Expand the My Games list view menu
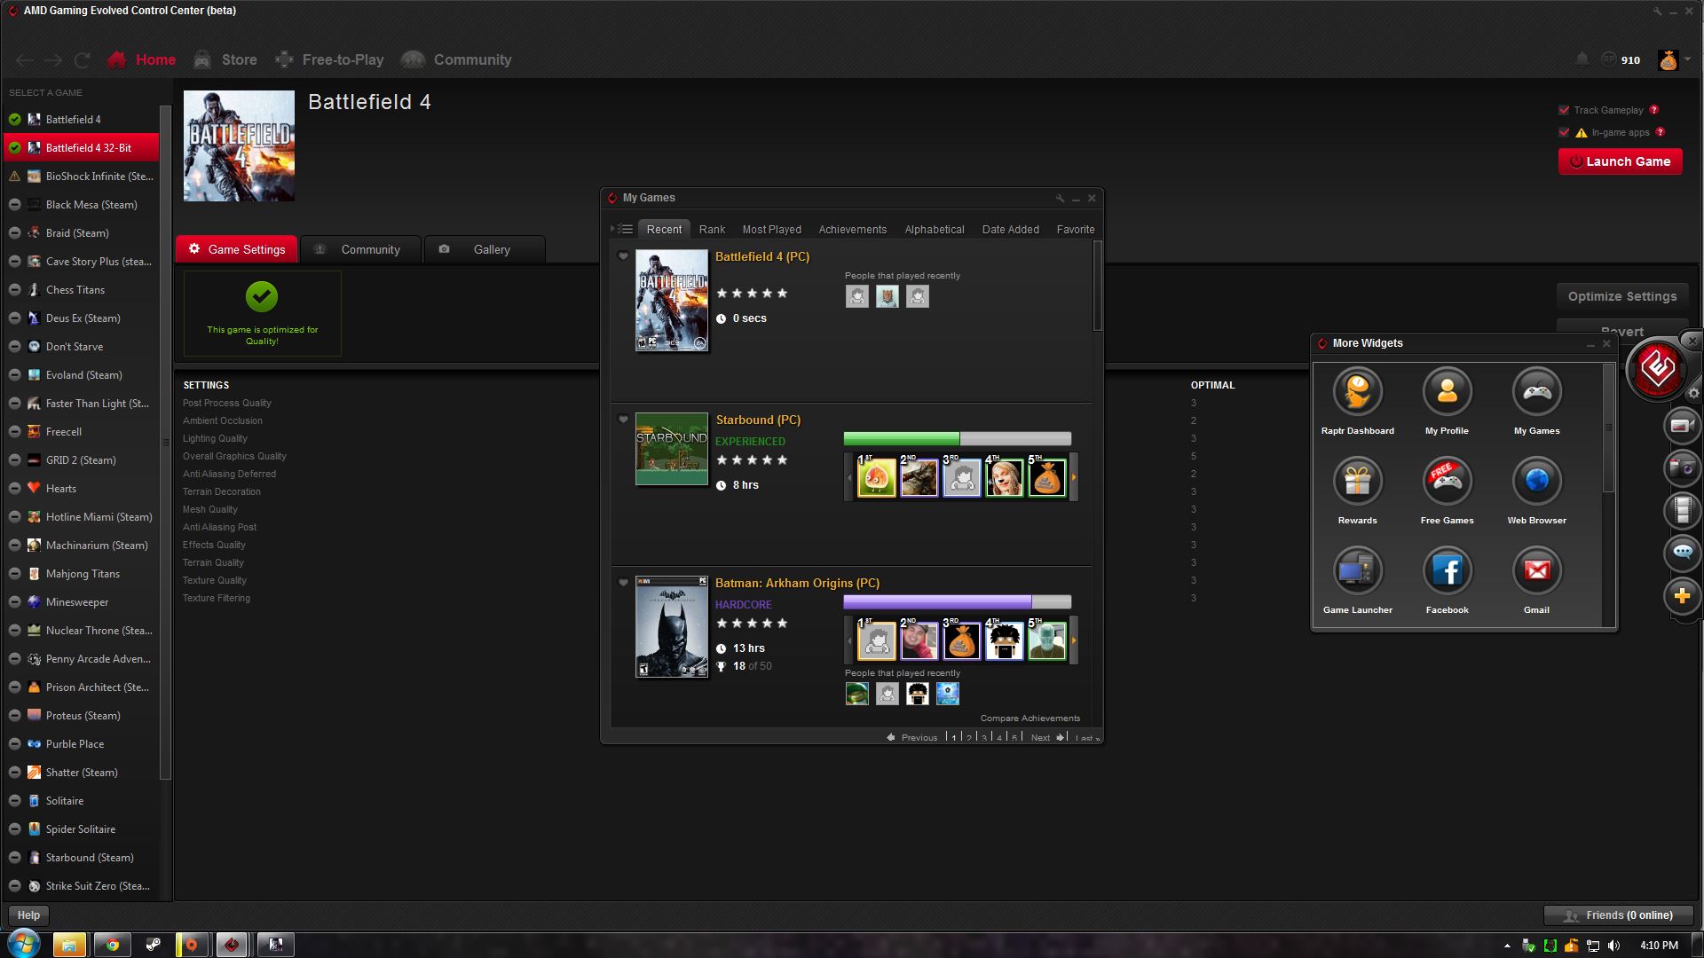The width and height of the screenshot is (1704, 958). pyautogui.click(x=623, y=229)
